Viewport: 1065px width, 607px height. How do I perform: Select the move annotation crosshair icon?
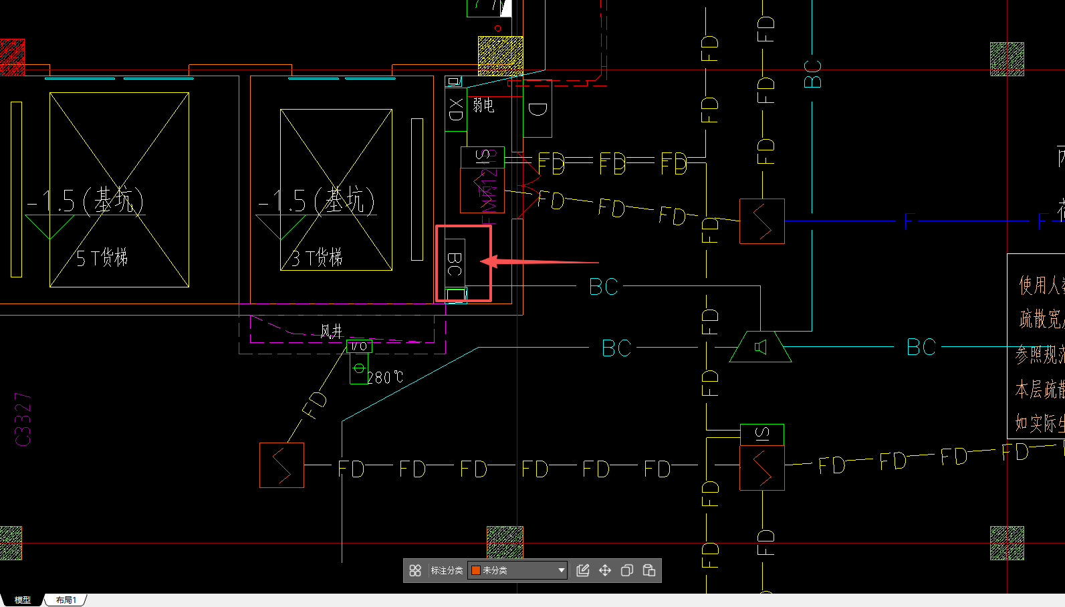pos(605,570)
